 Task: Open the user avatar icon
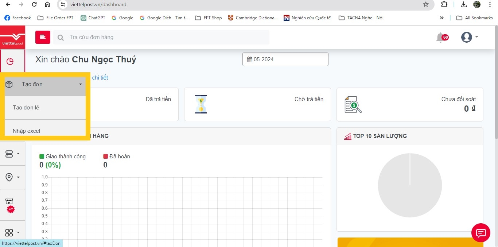(466, 37)
